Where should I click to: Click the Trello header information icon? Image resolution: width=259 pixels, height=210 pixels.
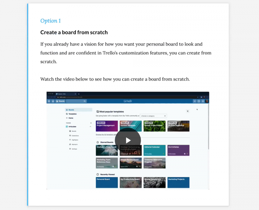coord(199,101)
